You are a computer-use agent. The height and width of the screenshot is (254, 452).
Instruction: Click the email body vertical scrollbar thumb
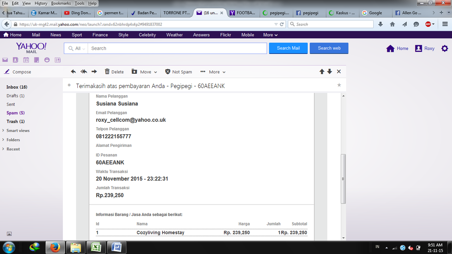[343, 179]
